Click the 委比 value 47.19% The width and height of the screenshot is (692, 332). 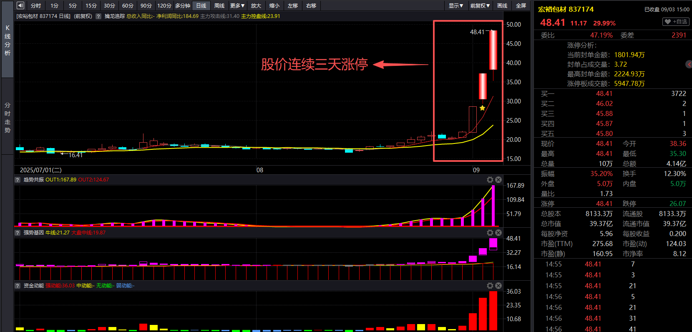pyautogui.click(x=601, y=35)
